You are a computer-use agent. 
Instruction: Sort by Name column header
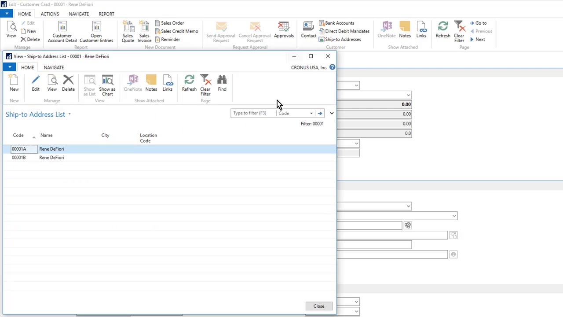coord(46,135)
